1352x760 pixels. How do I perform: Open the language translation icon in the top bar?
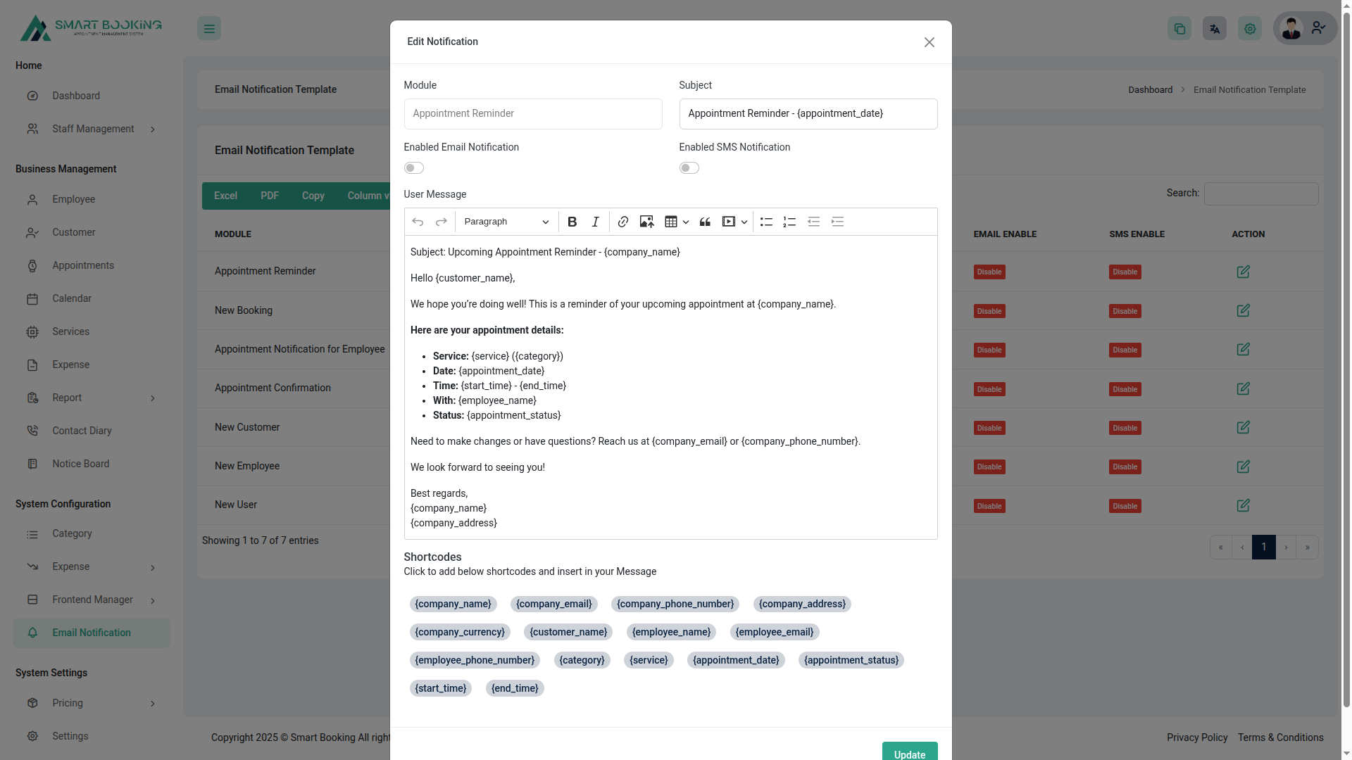click(x=1215, y=28)
